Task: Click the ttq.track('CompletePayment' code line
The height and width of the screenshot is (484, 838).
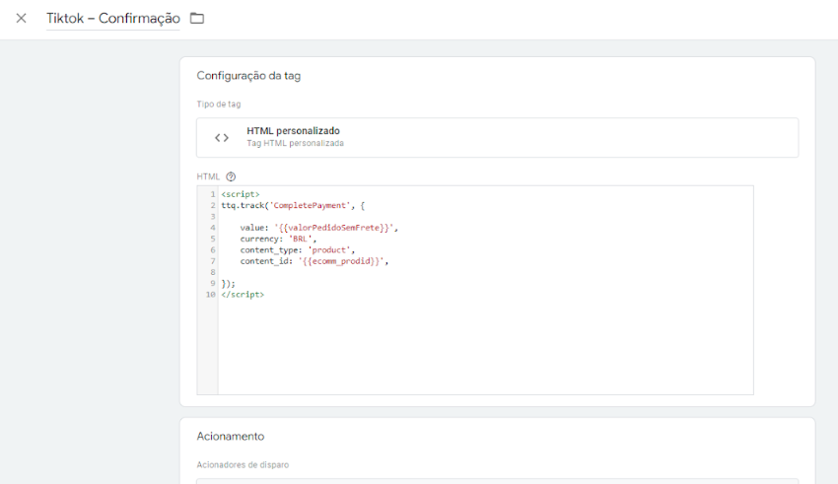Action: point(293,206)
